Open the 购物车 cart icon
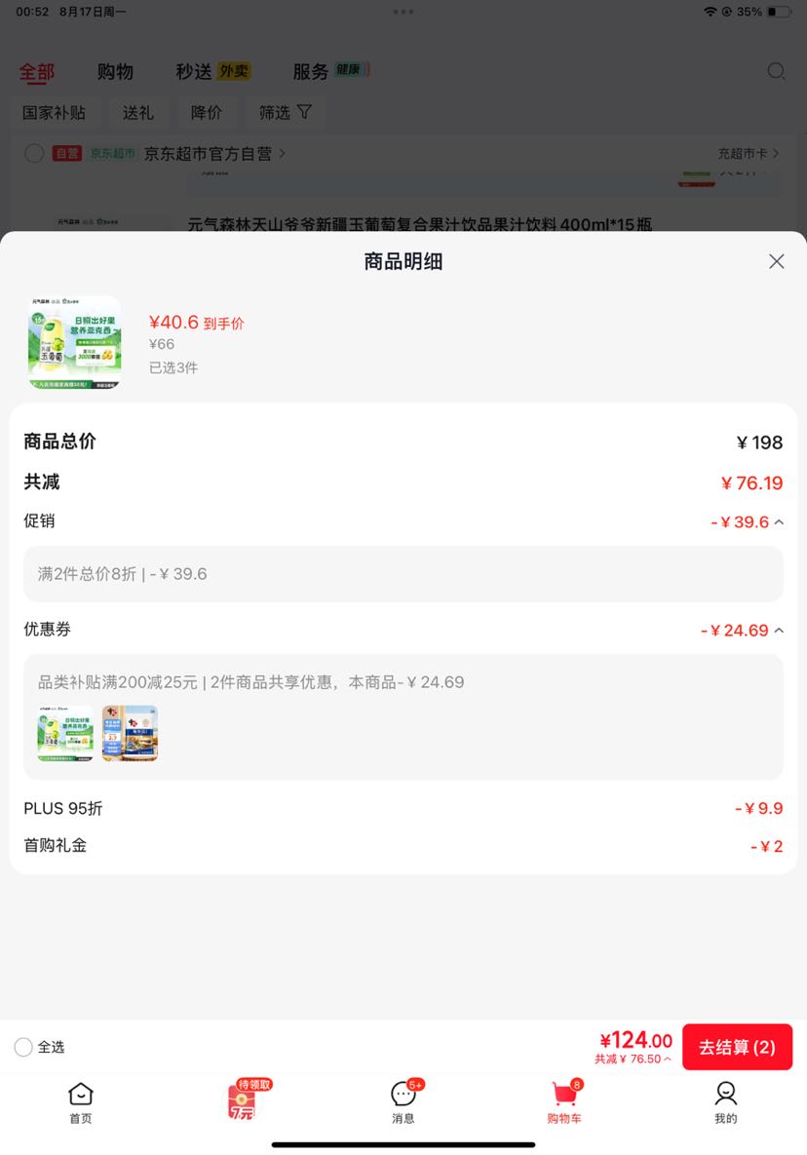 click(x=564, y=1102)
